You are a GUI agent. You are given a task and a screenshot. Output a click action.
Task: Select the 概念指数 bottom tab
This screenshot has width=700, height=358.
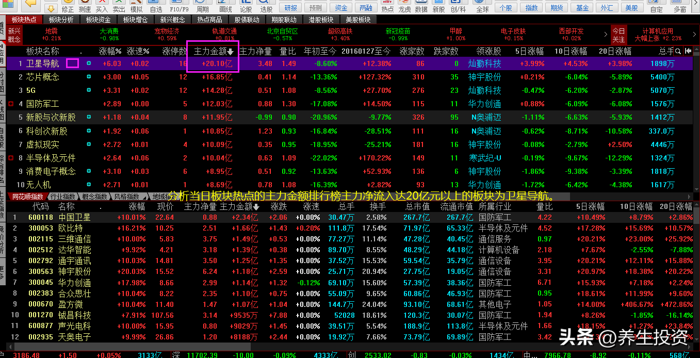[x=95, y=197]
